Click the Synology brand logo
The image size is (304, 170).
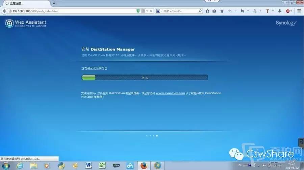tap(286, 23)
